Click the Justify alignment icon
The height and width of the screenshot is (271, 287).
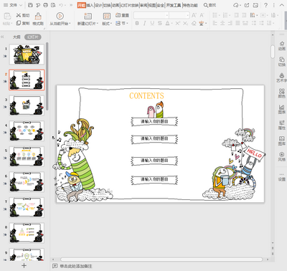click(237, 23)
